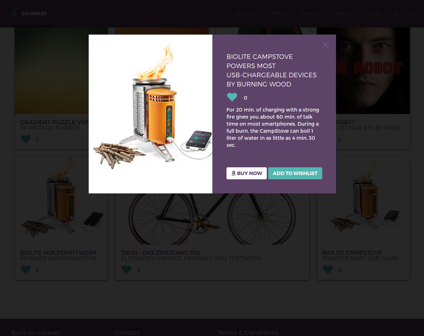Like the BioLite CampStove in modal
This screenshot has width=424, height=336.
point(232,97)
